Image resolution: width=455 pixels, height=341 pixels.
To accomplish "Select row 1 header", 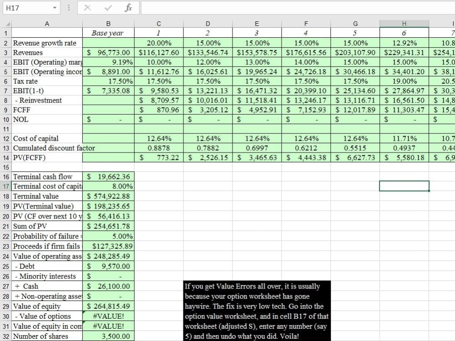I will (6, 33).
